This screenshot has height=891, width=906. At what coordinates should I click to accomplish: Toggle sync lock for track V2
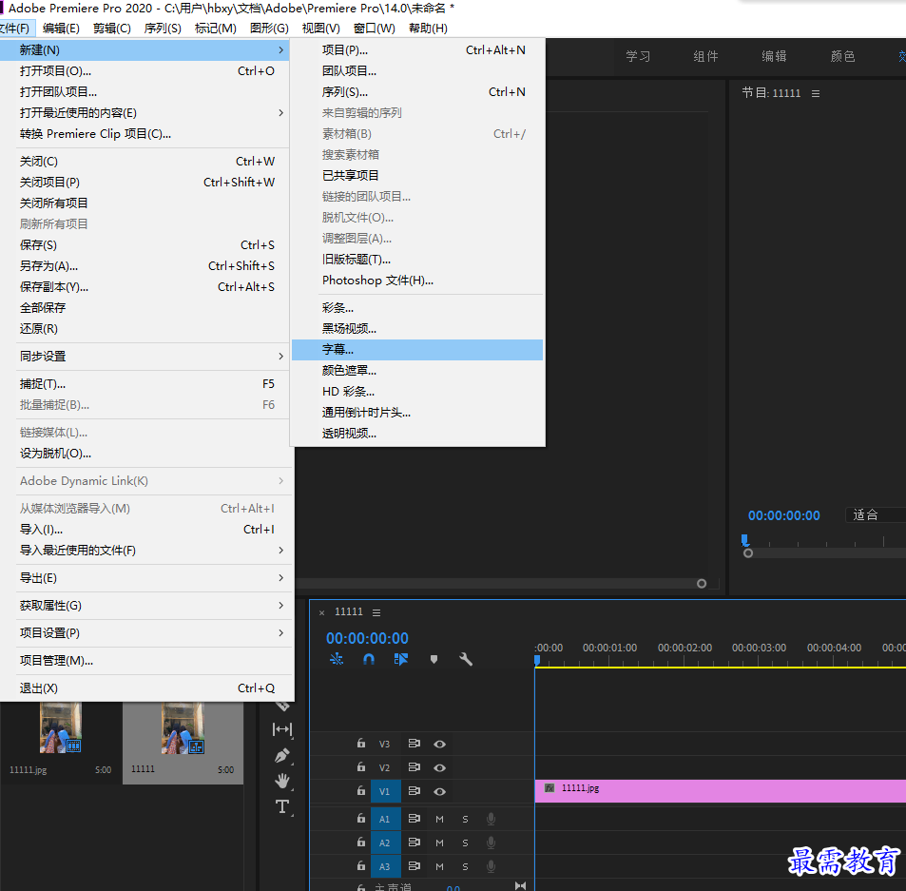pos(414,767)
